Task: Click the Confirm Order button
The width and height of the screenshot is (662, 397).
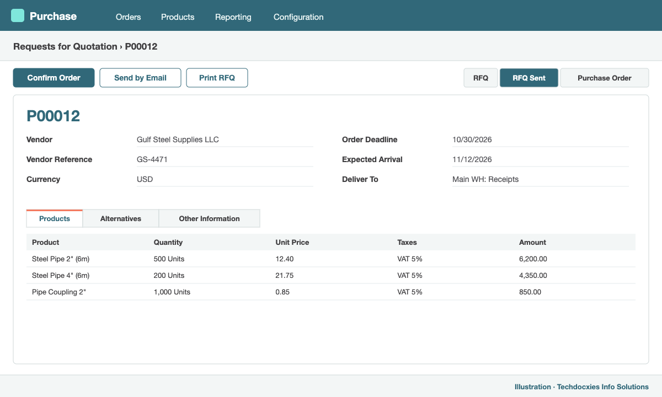Action: [x=54, y=78]
